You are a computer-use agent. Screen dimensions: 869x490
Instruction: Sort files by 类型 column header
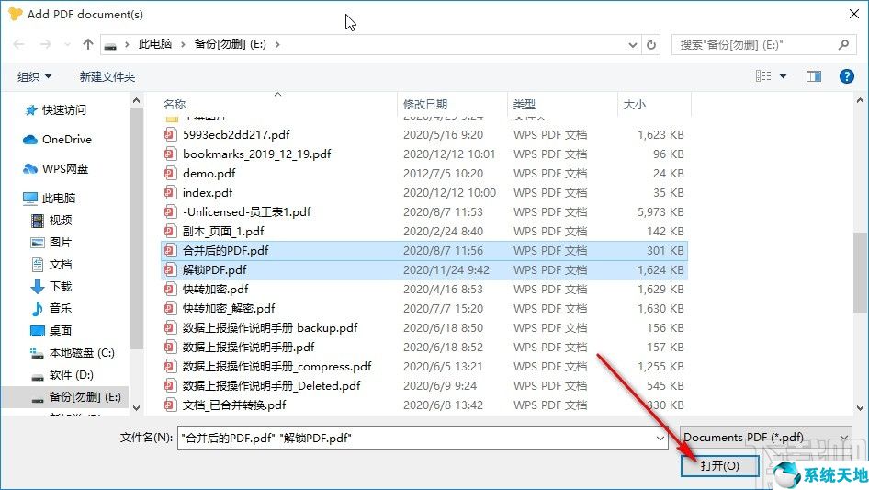[x=524, y=104]
